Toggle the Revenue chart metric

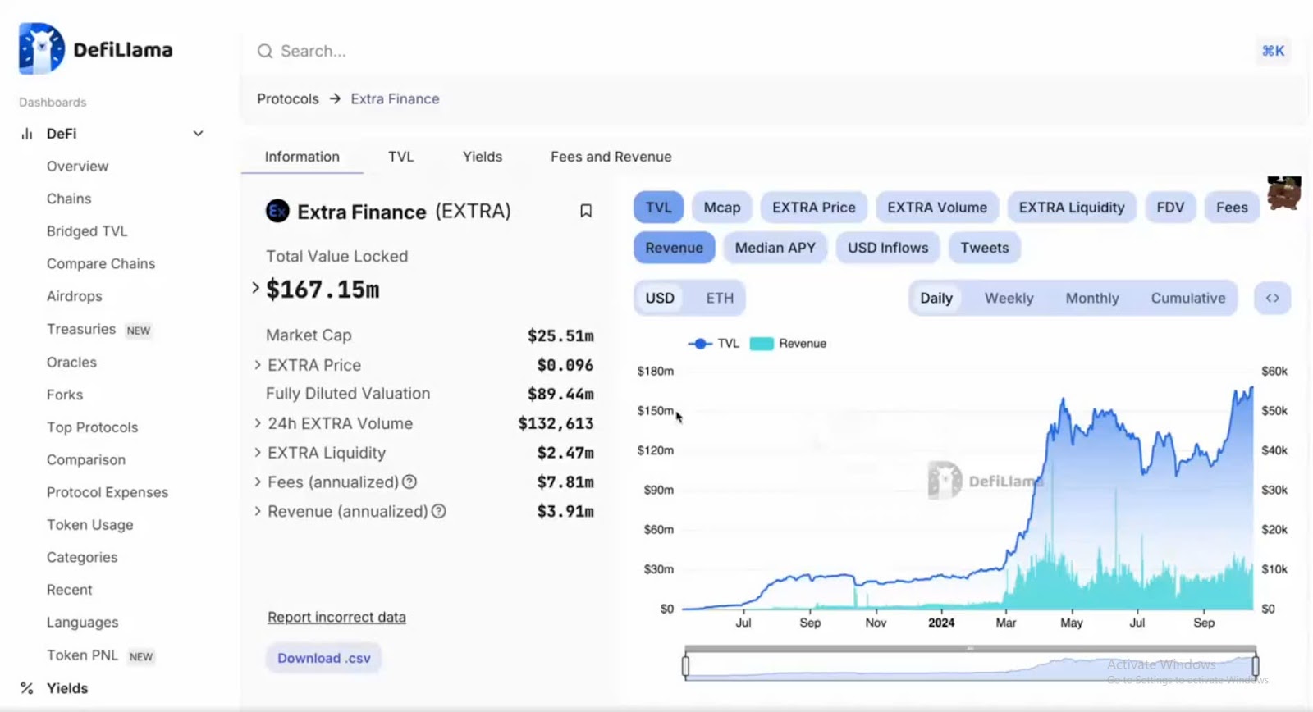674,248
